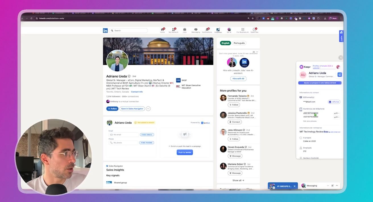The height and width of the screenshot is (202, 373).
Task: Open the Jobs briefcase icon
Action: (x=185, y=30)
